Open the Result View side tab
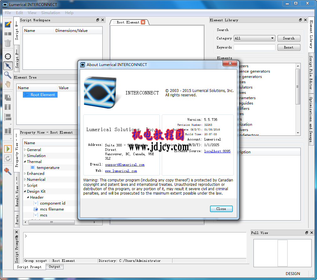This screenshot has height=280, width=317. [x=17, y=192]
